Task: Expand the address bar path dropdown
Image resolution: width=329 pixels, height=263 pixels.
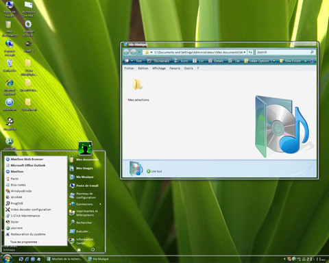Action: (245, 52)
